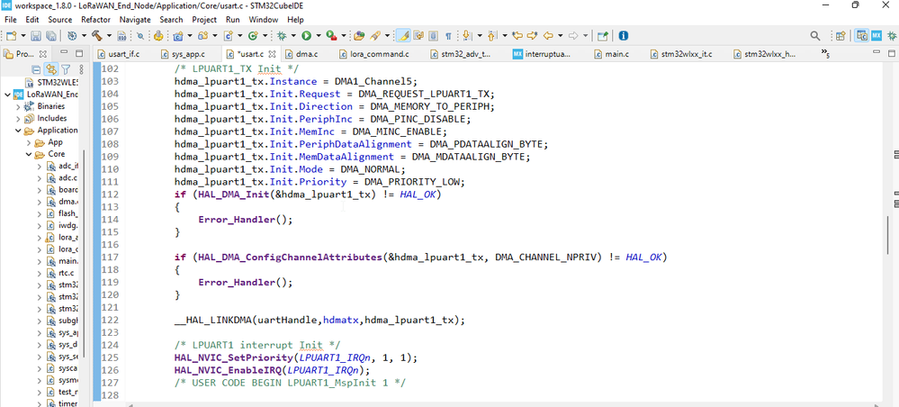This screenshot has width=899, height=407.
Task: Switch to the Debug perspective bug icon
Action: coord(890,36)
